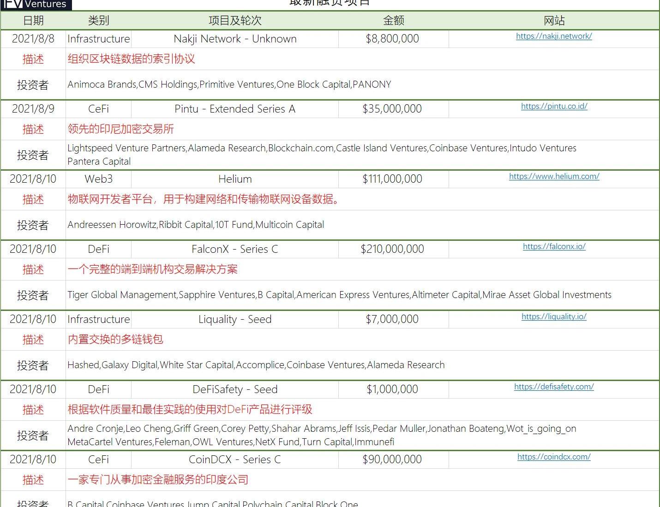This screenshot has width=660, height=507.
Task: Click the helium.com hyperlink
Action: [x=554, y=176]
